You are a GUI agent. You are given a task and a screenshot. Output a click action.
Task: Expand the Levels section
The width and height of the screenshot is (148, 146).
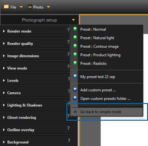pyautogui.click(x=4, y=81)
